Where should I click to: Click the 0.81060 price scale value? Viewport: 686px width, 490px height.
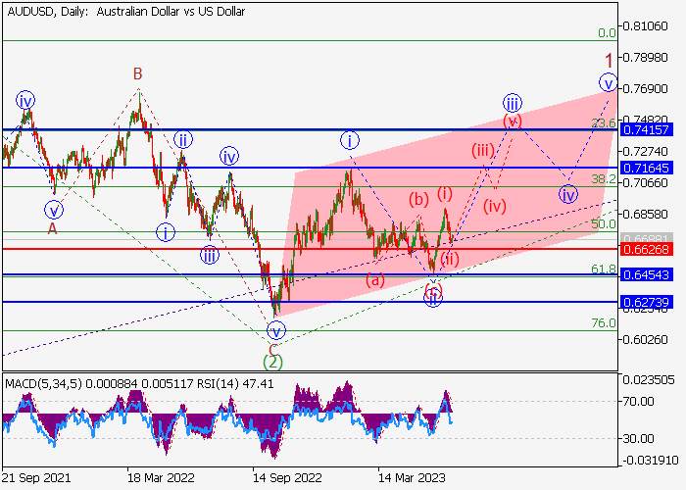point(645,26)
